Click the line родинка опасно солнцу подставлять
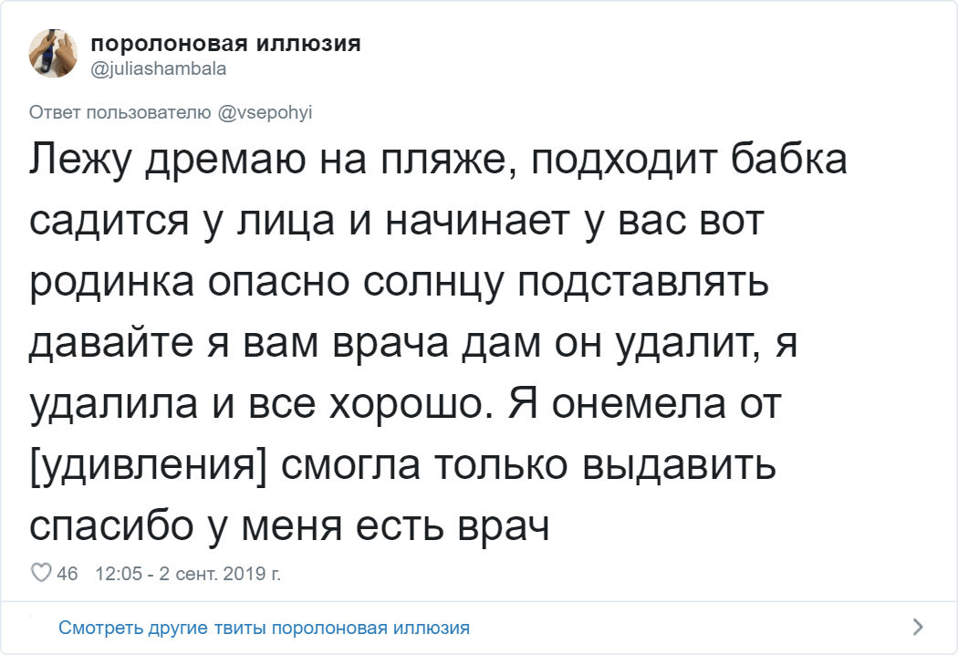 pyautogui.click(x=400, y=283)
